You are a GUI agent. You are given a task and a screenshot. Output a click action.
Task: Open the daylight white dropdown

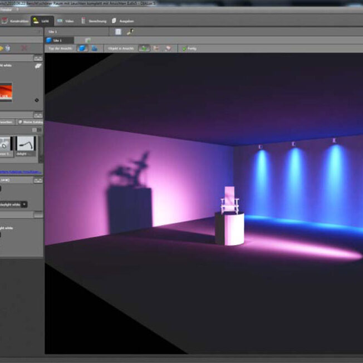[24, 204]
